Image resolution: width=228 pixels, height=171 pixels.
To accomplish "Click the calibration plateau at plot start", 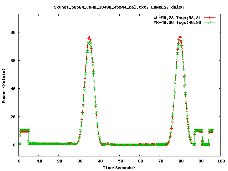I will (x=25, y=130).
